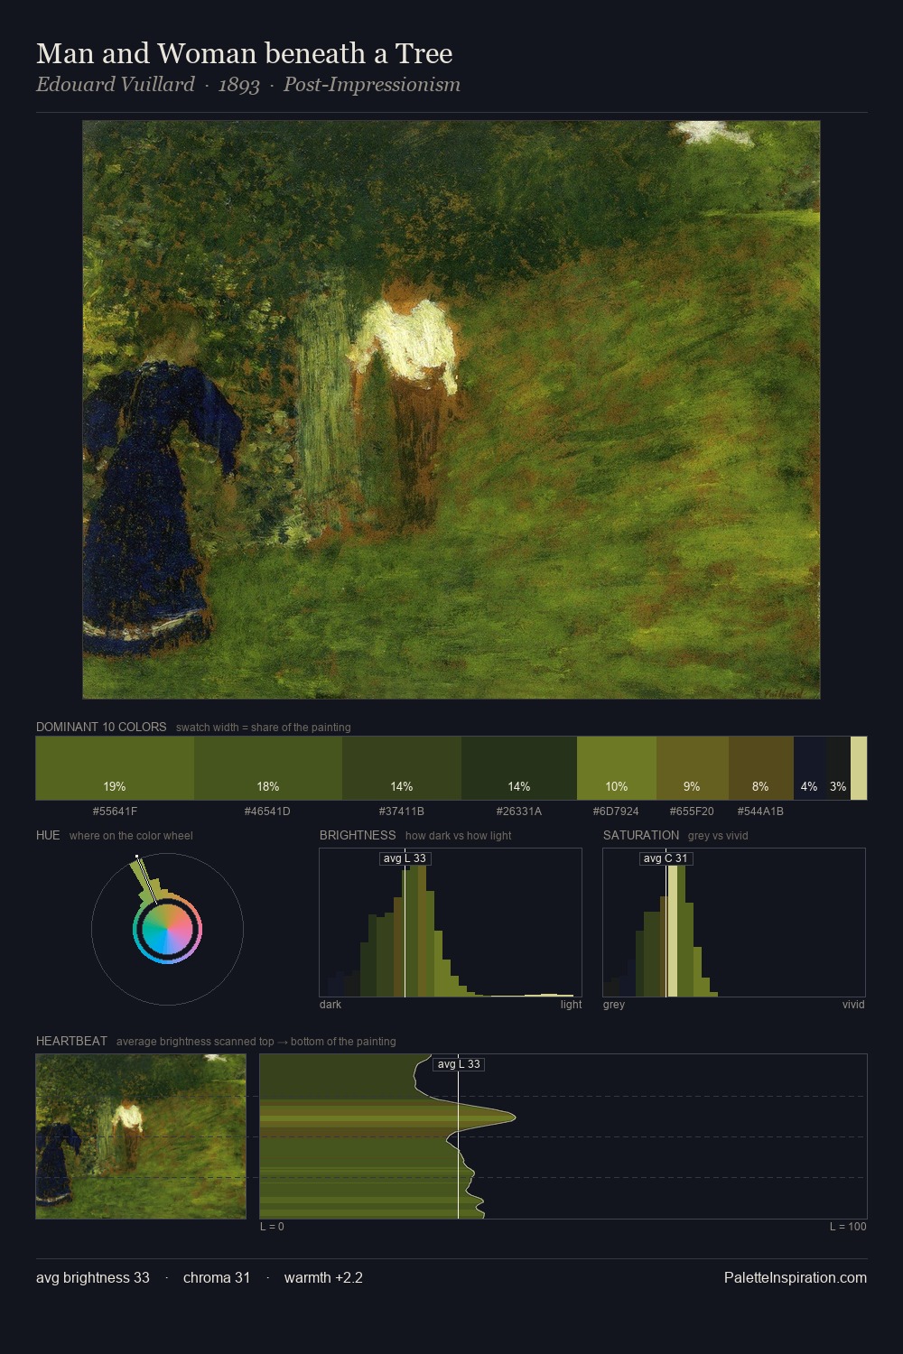Click the 'avg L 33' heartbeat chart label

459,1064
